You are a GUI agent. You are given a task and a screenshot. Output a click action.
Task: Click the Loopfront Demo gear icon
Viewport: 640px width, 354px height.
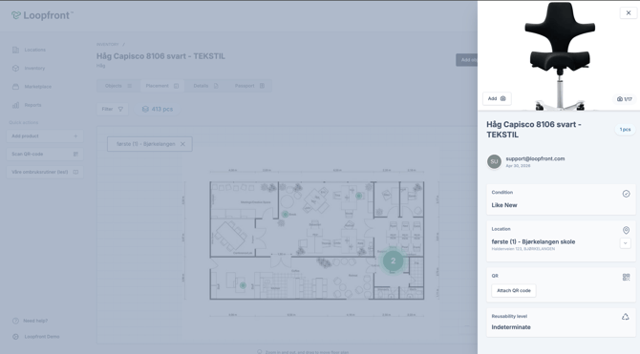[15, 337]
